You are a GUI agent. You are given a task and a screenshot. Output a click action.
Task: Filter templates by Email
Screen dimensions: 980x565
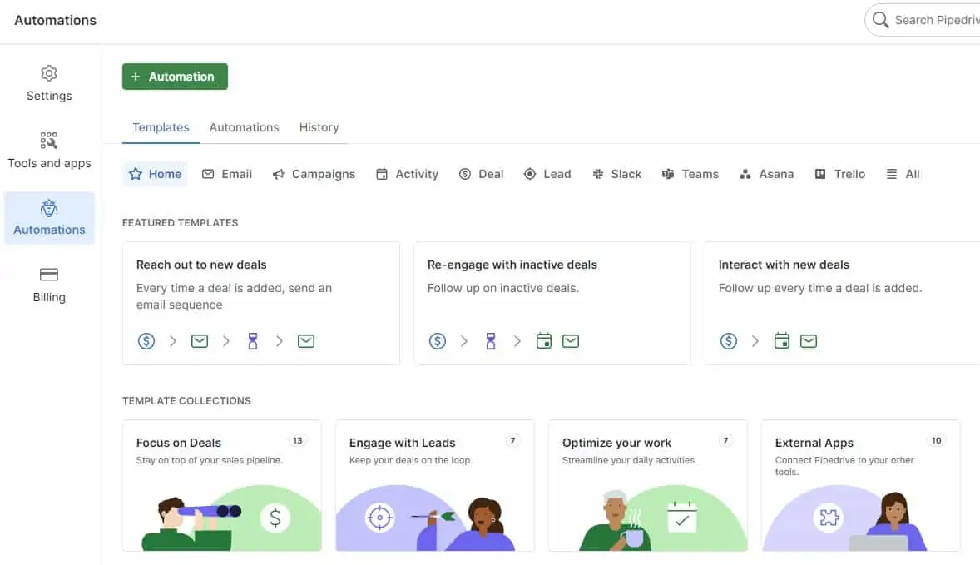point(227,175)
